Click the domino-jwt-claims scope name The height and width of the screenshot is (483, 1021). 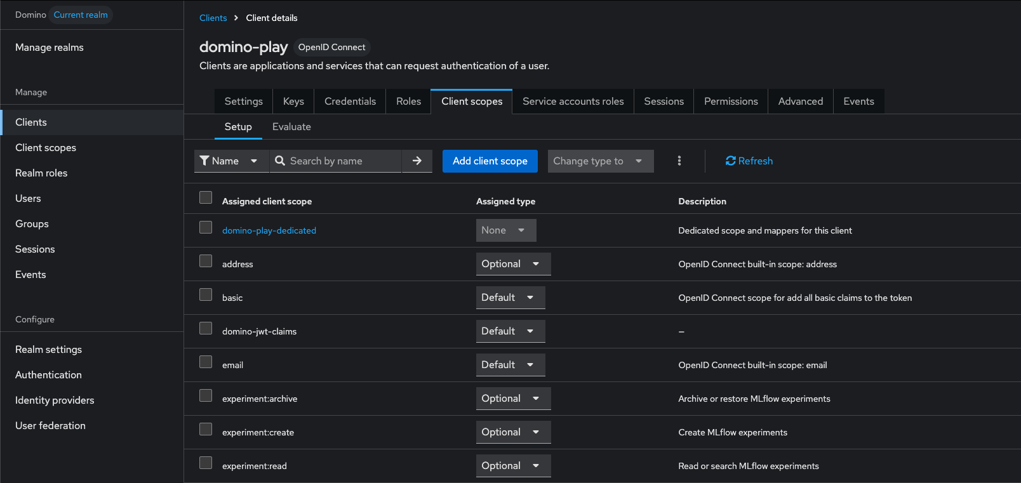click(x=259, y=331)
